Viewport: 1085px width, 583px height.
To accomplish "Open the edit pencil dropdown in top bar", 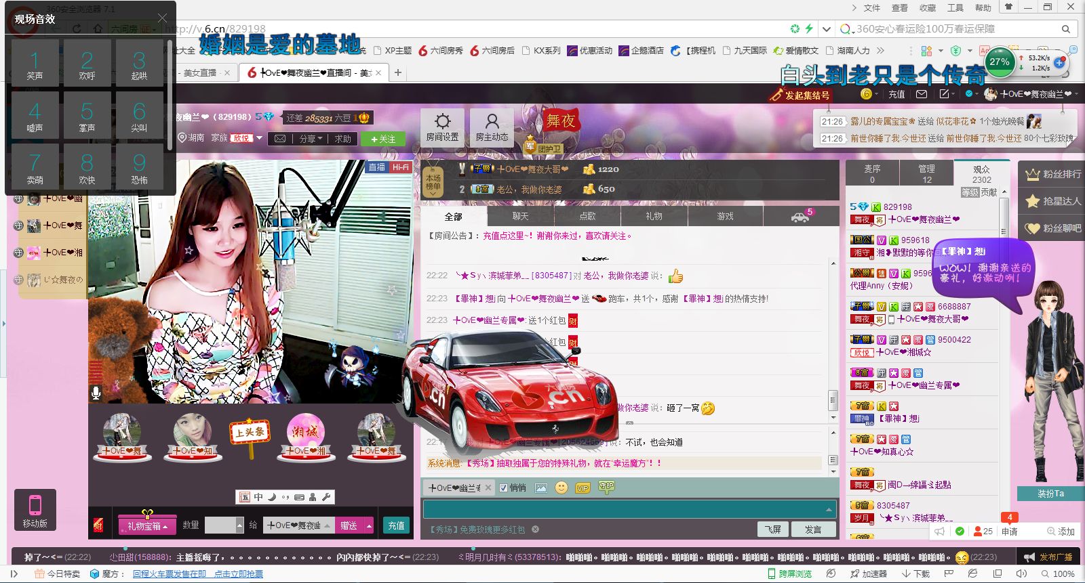I will pyautogui.click(x=947, y=94).
